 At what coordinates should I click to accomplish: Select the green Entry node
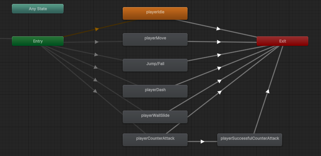38,41
